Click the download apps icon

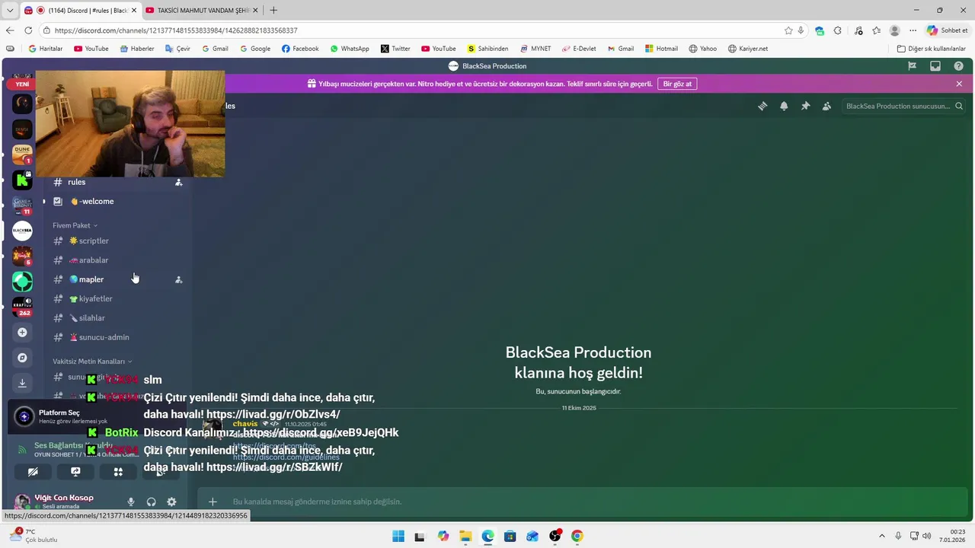pos(22,383)
